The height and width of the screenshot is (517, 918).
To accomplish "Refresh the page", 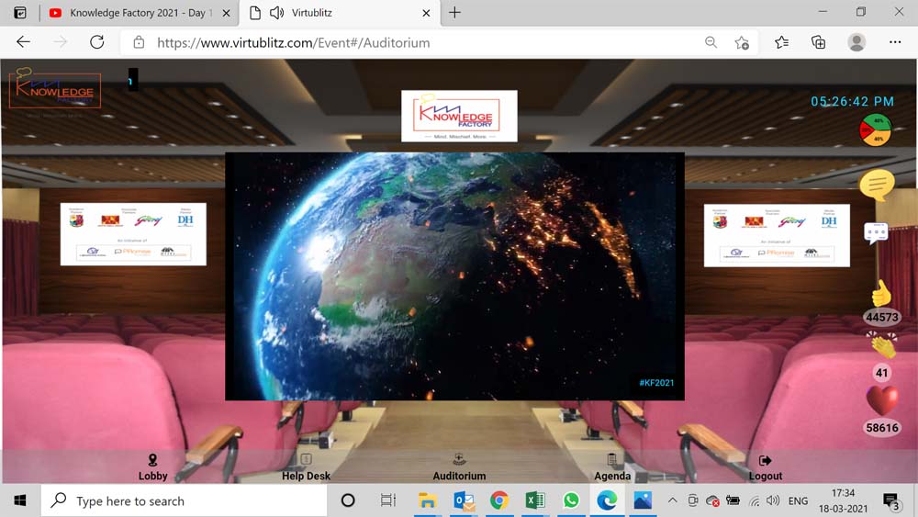I will (97, 42).
